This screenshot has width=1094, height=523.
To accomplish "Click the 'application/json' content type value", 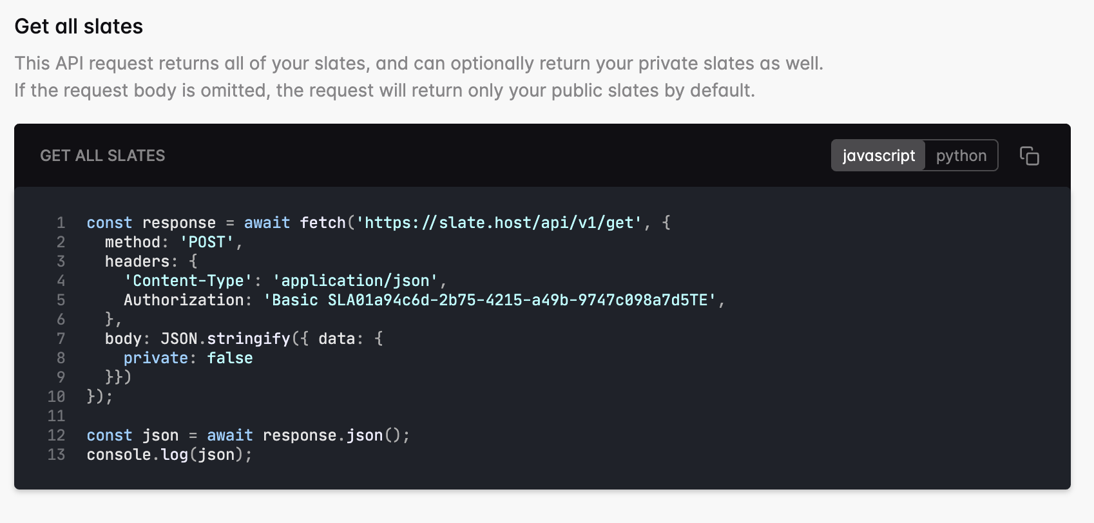I will pyautogui.click(x=355, y=281).
